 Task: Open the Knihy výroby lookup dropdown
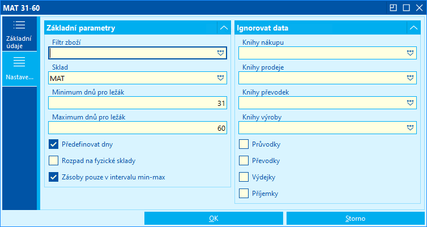(411, 127)
